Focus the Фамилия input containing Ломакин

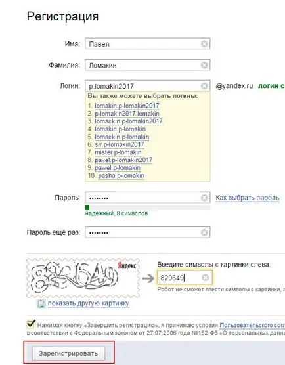pyautogui.click(x=148, y=65)
